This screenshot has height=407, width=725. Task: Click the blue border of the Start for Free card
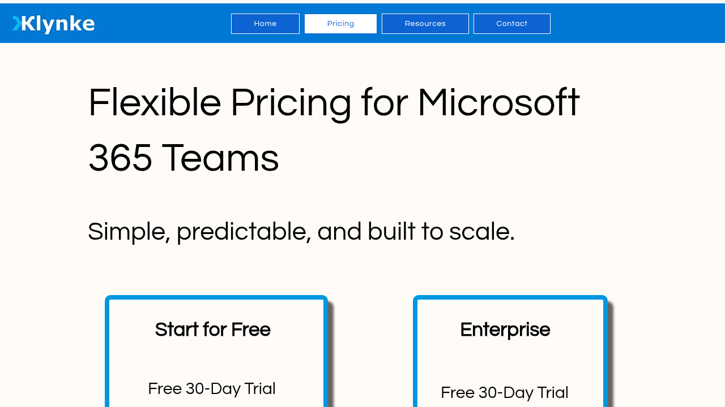point(216,297)
